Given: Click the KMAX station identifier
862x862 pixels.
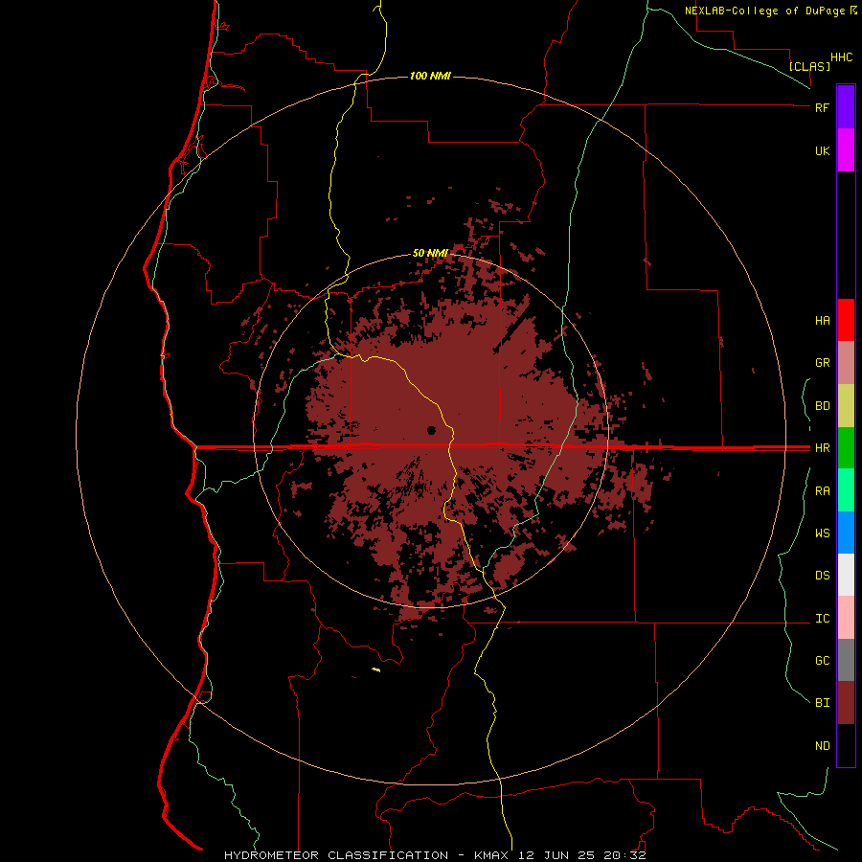Looking at the screenshot, I should [489, 855].
